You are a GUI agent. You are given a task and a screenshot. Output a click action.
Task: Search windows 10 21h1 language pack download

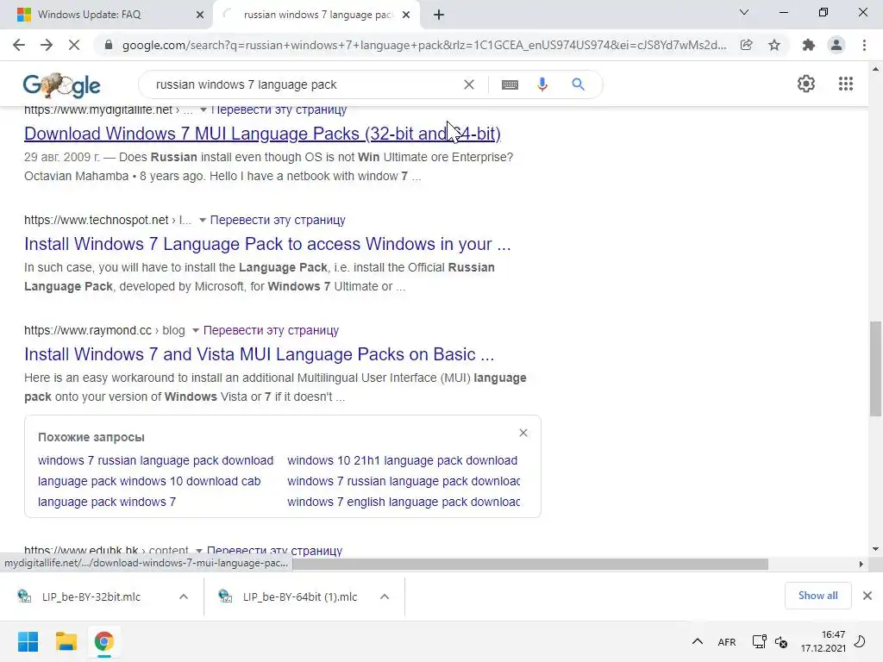402,460
